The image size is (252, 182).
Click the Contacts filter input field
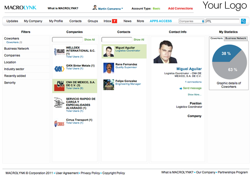point(116,40)
